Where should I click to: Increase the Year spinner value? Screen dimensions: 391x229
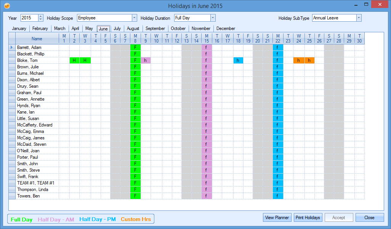coord(41,16)
